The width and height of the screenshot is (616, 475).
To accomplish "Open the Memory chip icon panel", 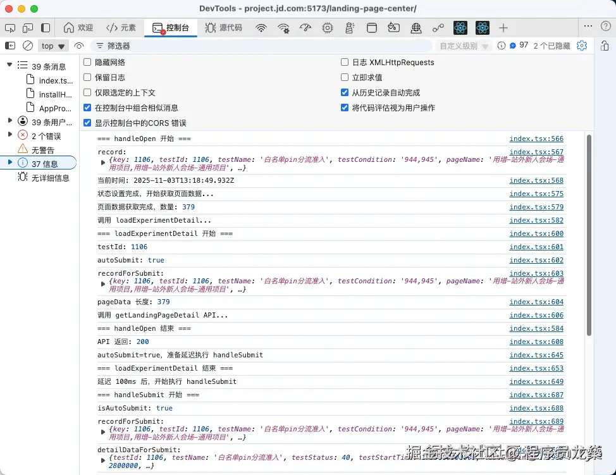I will [x=327, y=28].
